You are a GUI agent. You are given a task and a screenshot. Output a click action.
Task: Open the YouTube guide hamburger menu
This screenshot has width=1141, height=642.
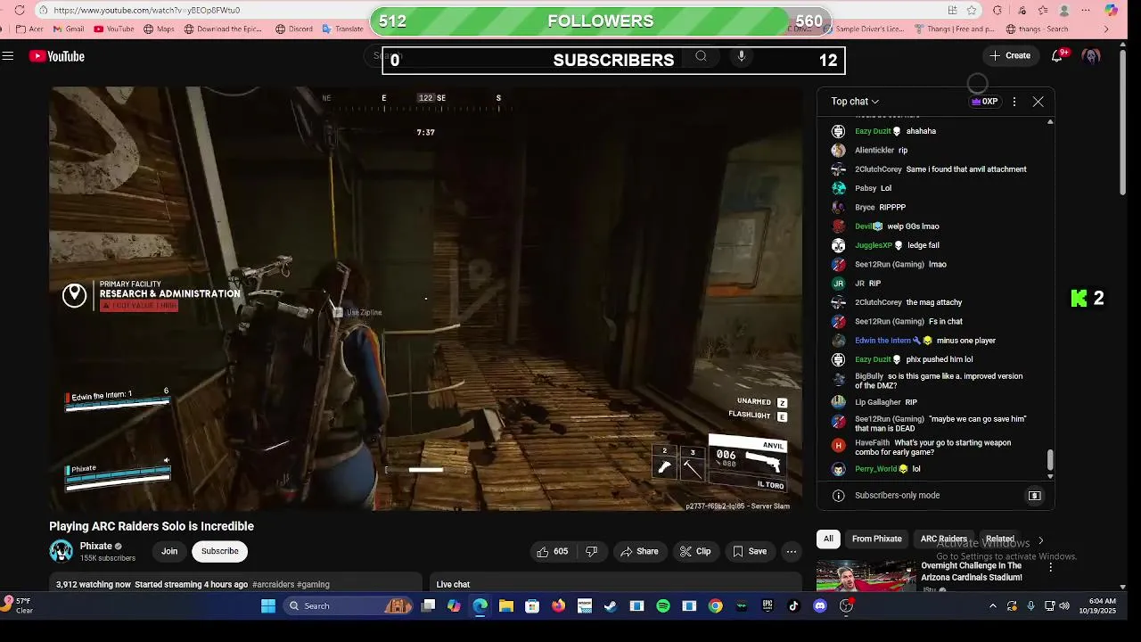[x=8, y=56]
